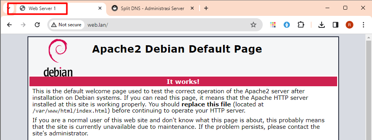This screenshot has width=372, height=140.
Task: Open the Extensions puzzle menu
Action: [301, 25]
